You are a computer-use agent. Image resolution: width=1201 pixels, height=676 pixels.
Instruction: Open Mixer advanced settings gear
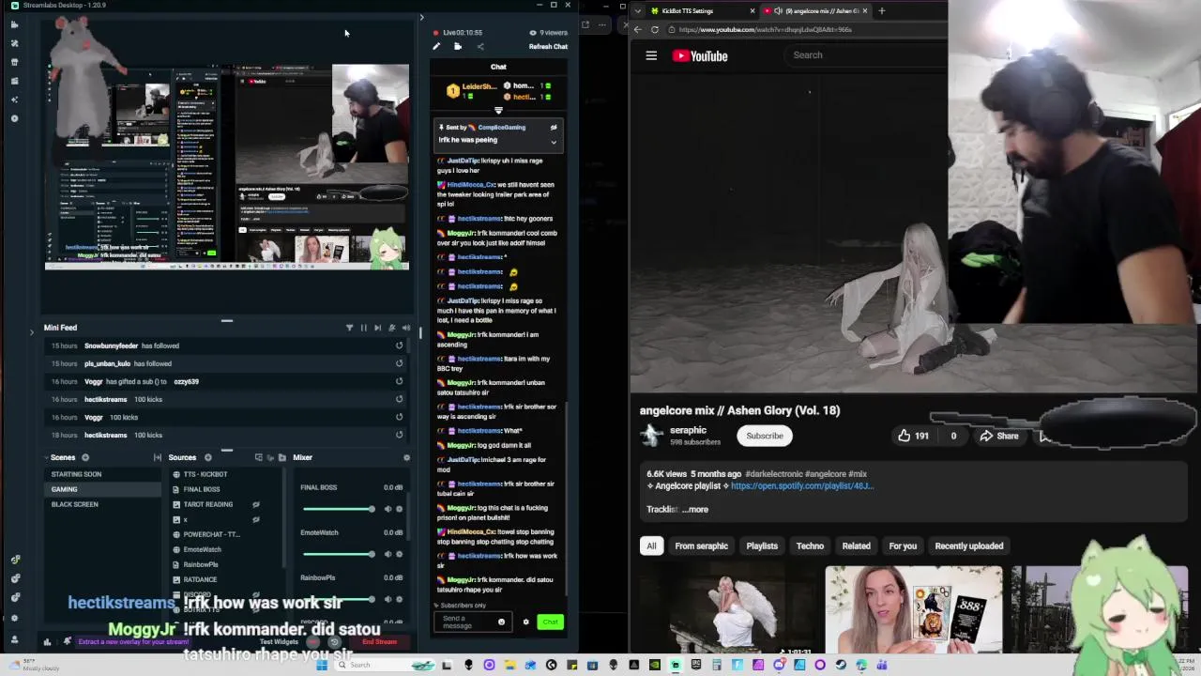coord(406,457)
